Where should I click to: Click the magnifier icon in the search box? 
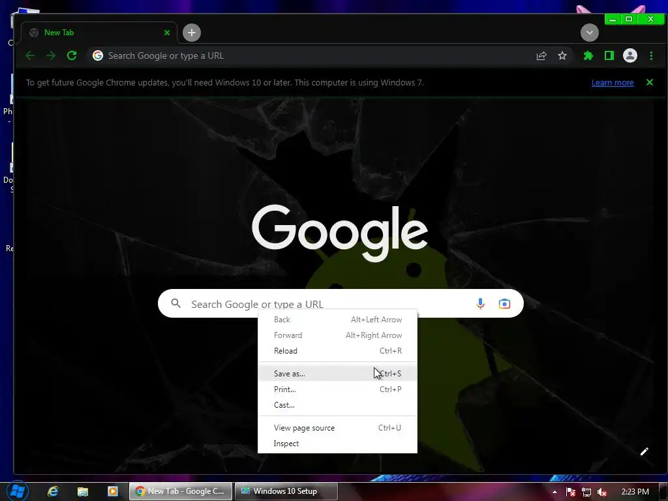176,303
